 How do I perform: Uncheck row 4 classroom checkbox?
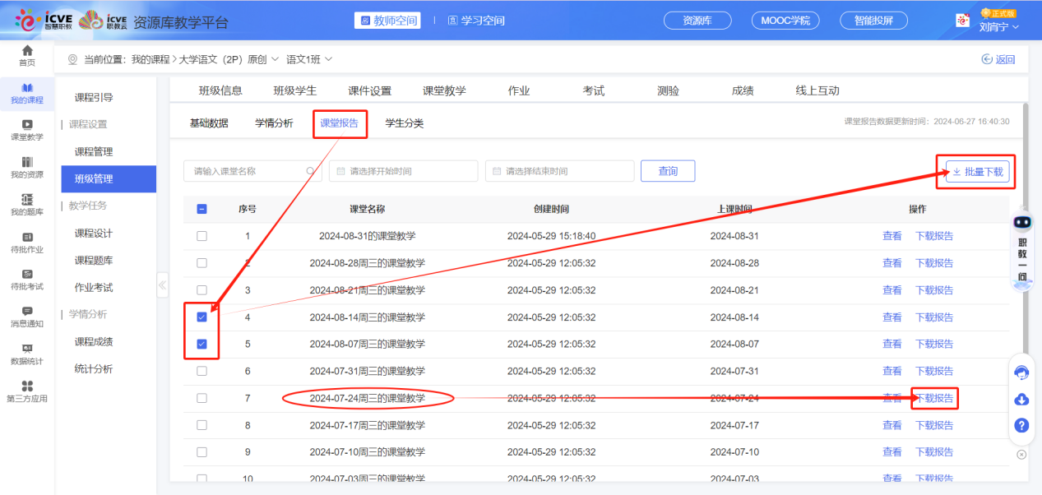point(201,317)
